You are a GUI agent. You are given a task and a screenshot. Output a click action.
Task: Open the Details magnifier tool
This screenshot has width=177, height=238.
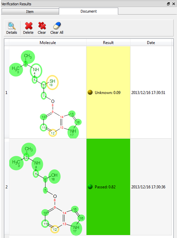(x=12, y=26)
